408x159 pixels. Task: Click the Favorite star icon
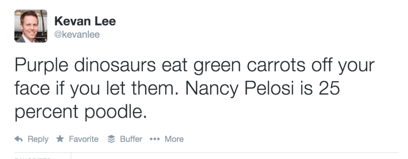tap(60, 139)
